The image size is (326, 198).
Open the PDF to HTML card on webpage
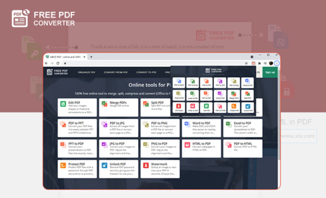click(243, 148)
